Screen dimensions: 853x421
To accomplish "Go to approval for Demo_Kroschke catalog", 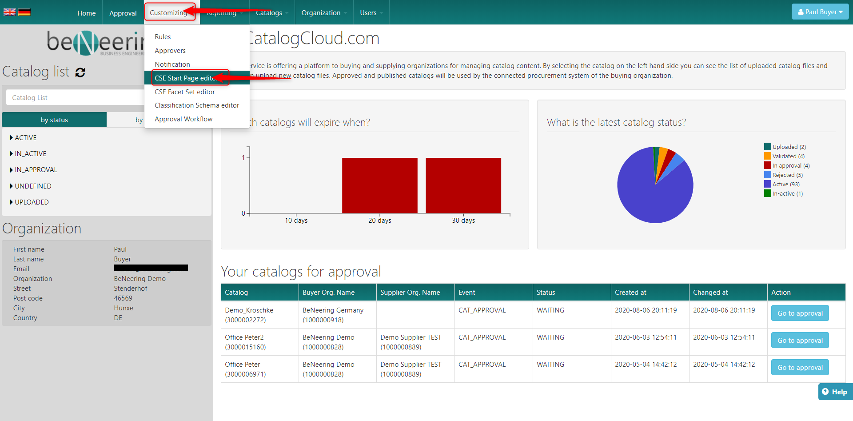I will (x=800, y=313).
